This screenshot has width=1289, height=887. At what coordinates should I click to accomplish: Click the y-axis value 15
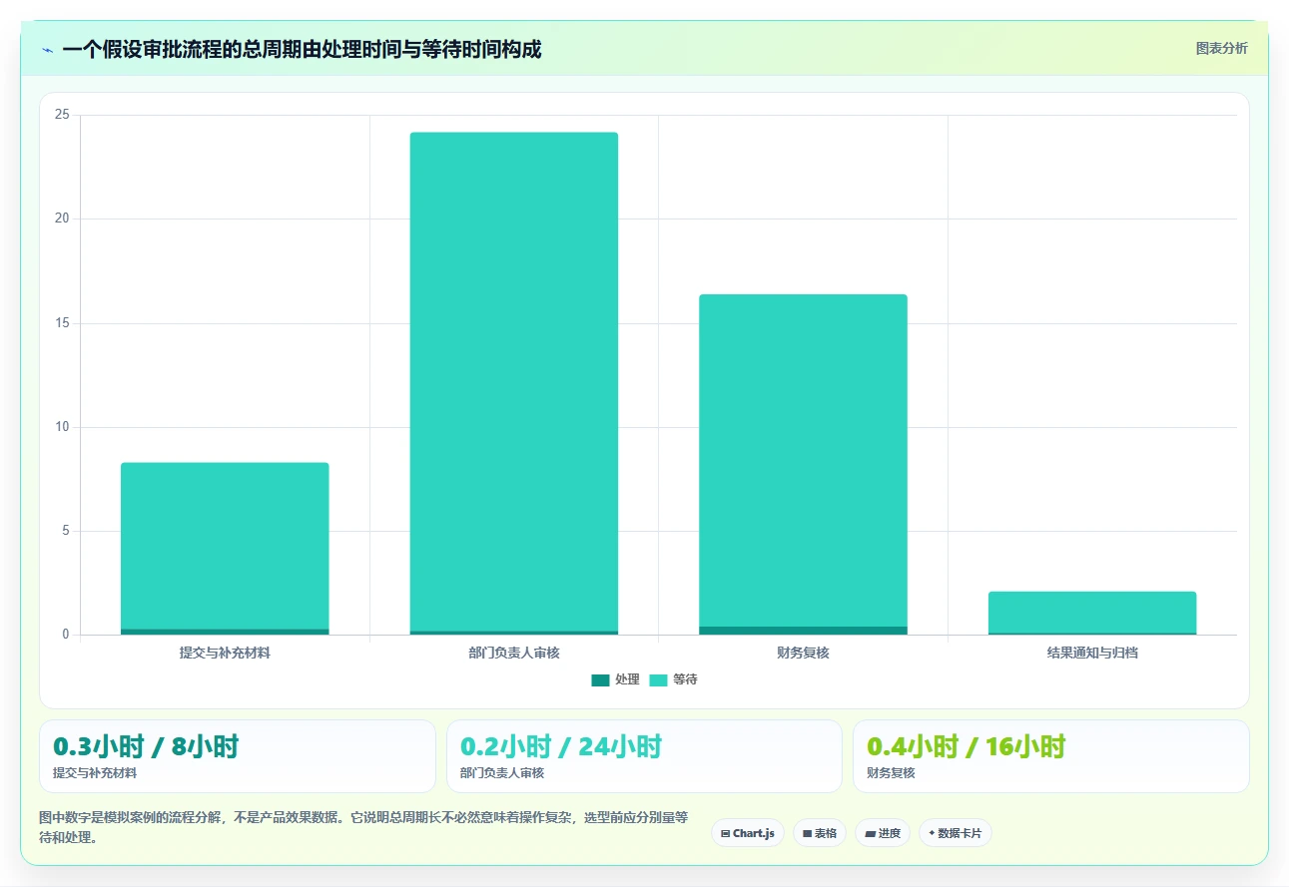(62, 323)
